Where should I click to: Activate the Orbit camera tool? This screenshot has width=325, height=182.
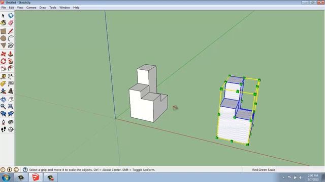(x=3, y=100)
